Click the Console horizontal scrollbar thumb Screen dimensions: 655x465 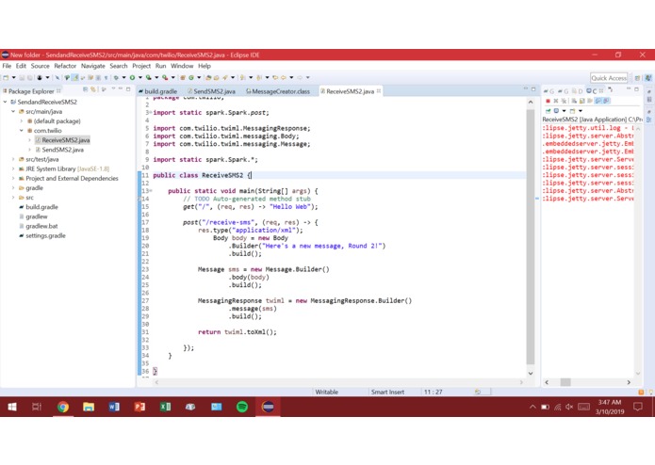[x=565, y=382]
